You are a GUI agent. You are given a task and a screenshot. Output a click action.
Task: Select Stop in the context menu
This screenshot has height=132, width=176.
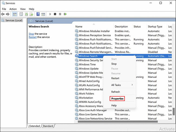[114, 64]
